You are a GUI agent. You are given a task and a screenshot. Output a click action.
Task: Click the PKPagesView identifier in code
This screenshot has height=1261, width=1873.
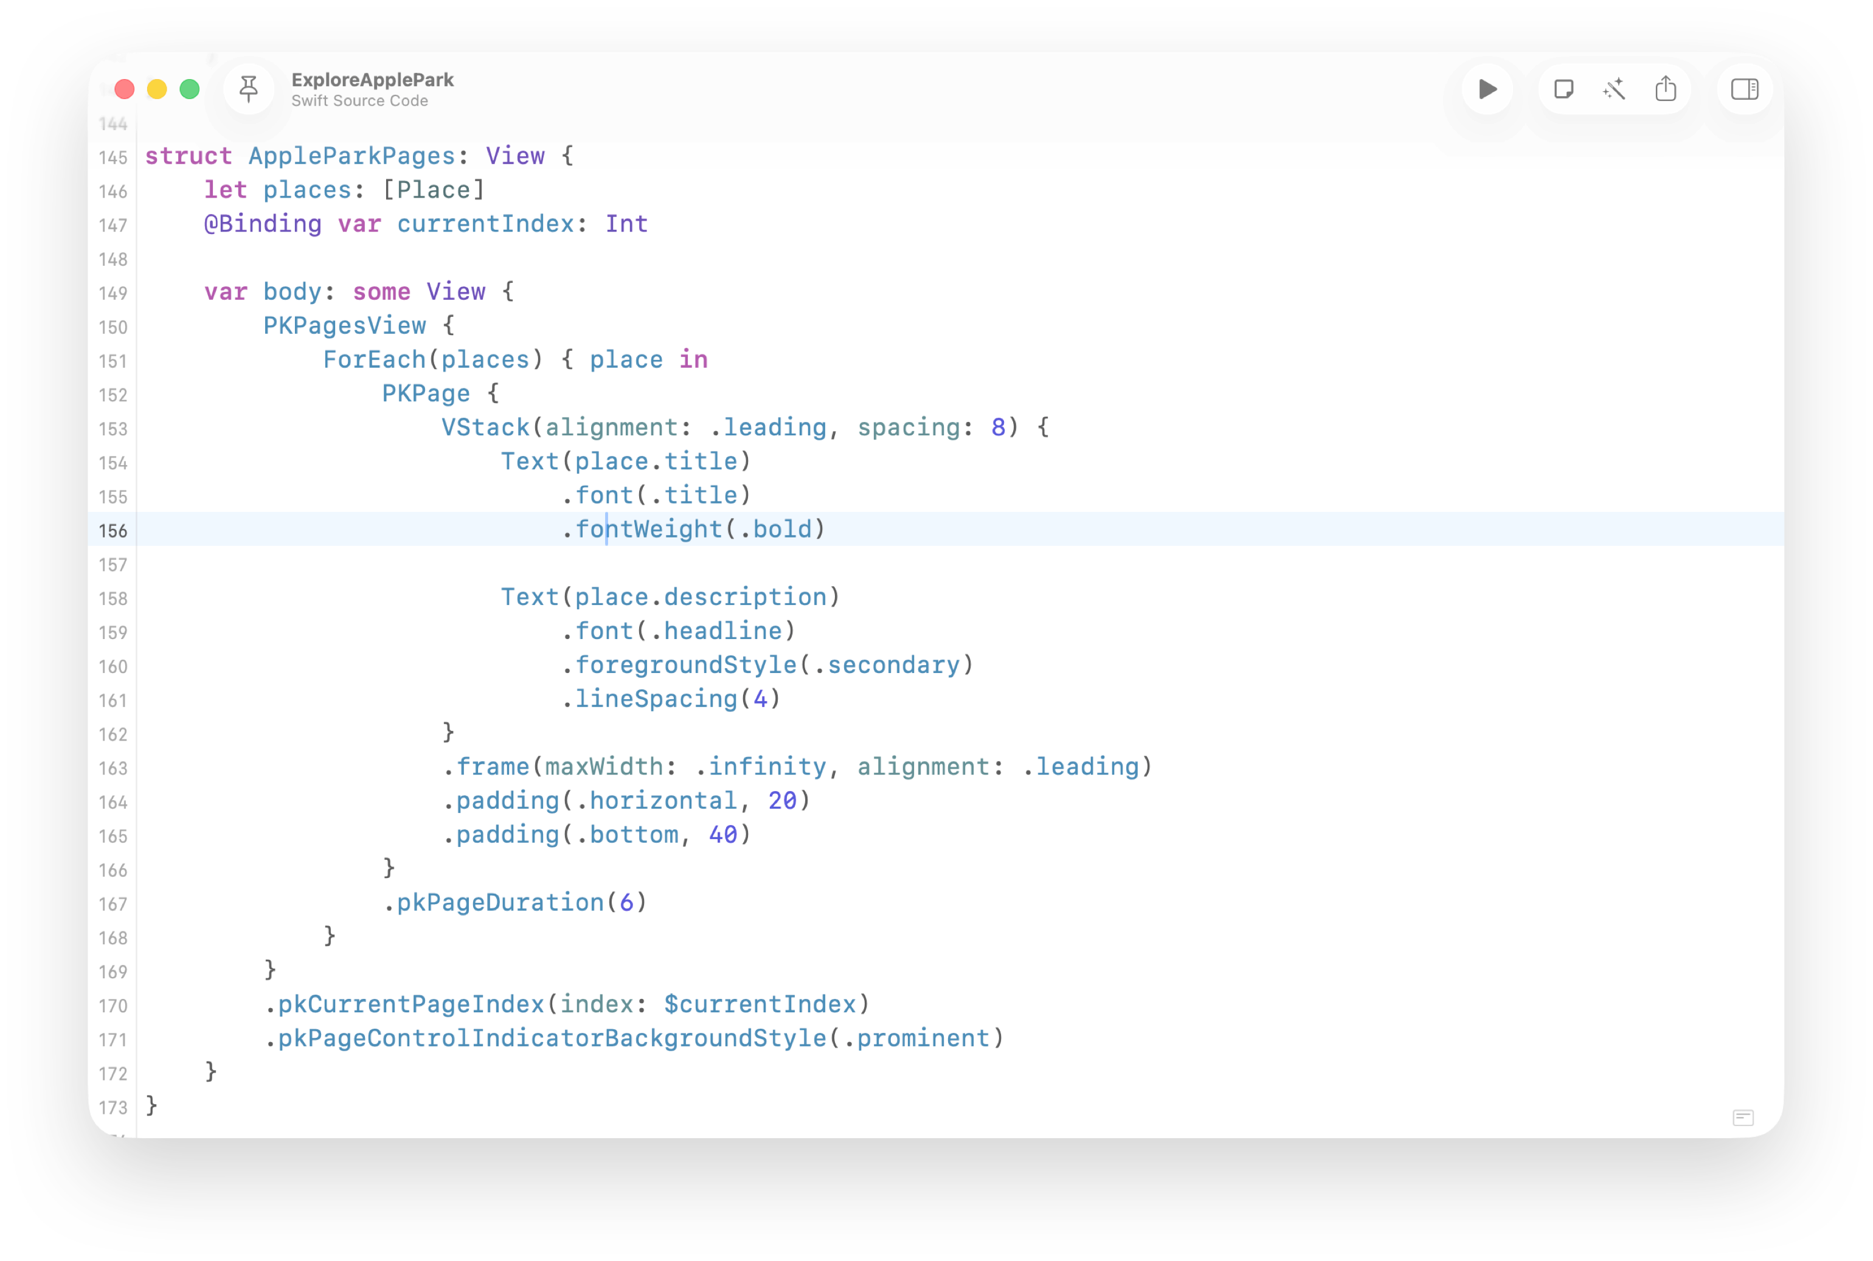click(344, 326)
